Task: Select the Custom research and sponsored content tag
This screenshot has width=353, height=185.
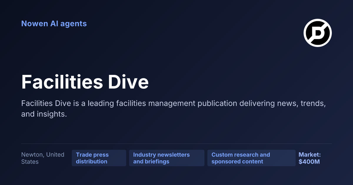Action: tap(252, 158)
